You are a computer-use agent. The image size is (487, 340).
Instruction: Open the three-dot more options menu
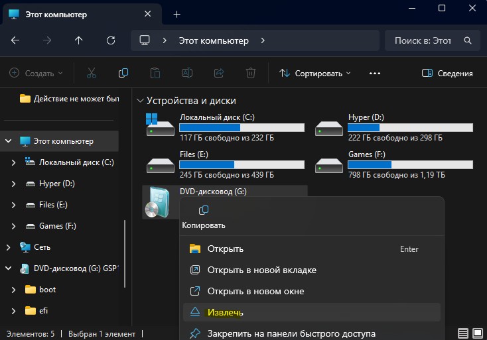click(x=375, y=74)
